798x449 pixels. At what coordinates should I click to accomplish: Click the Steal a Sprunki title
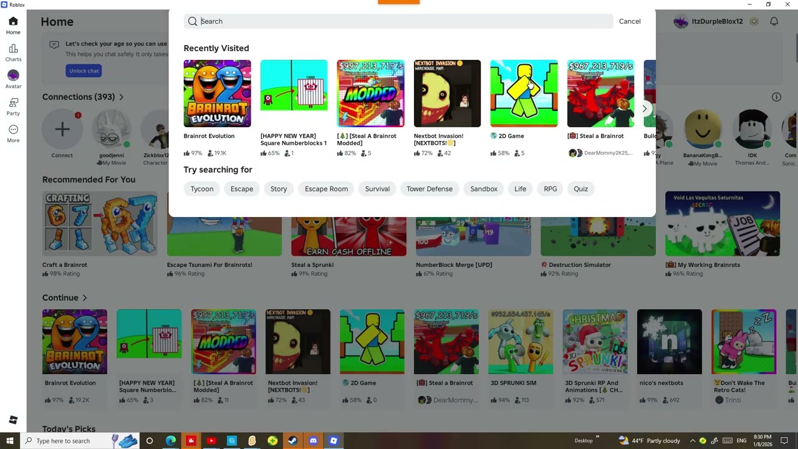click(x=312, y=265)
